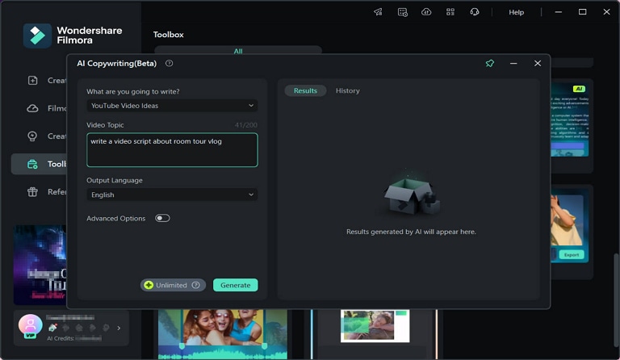620x360 pixels.
Task: Open the apps grid icon
Action: tap(450, 12)
